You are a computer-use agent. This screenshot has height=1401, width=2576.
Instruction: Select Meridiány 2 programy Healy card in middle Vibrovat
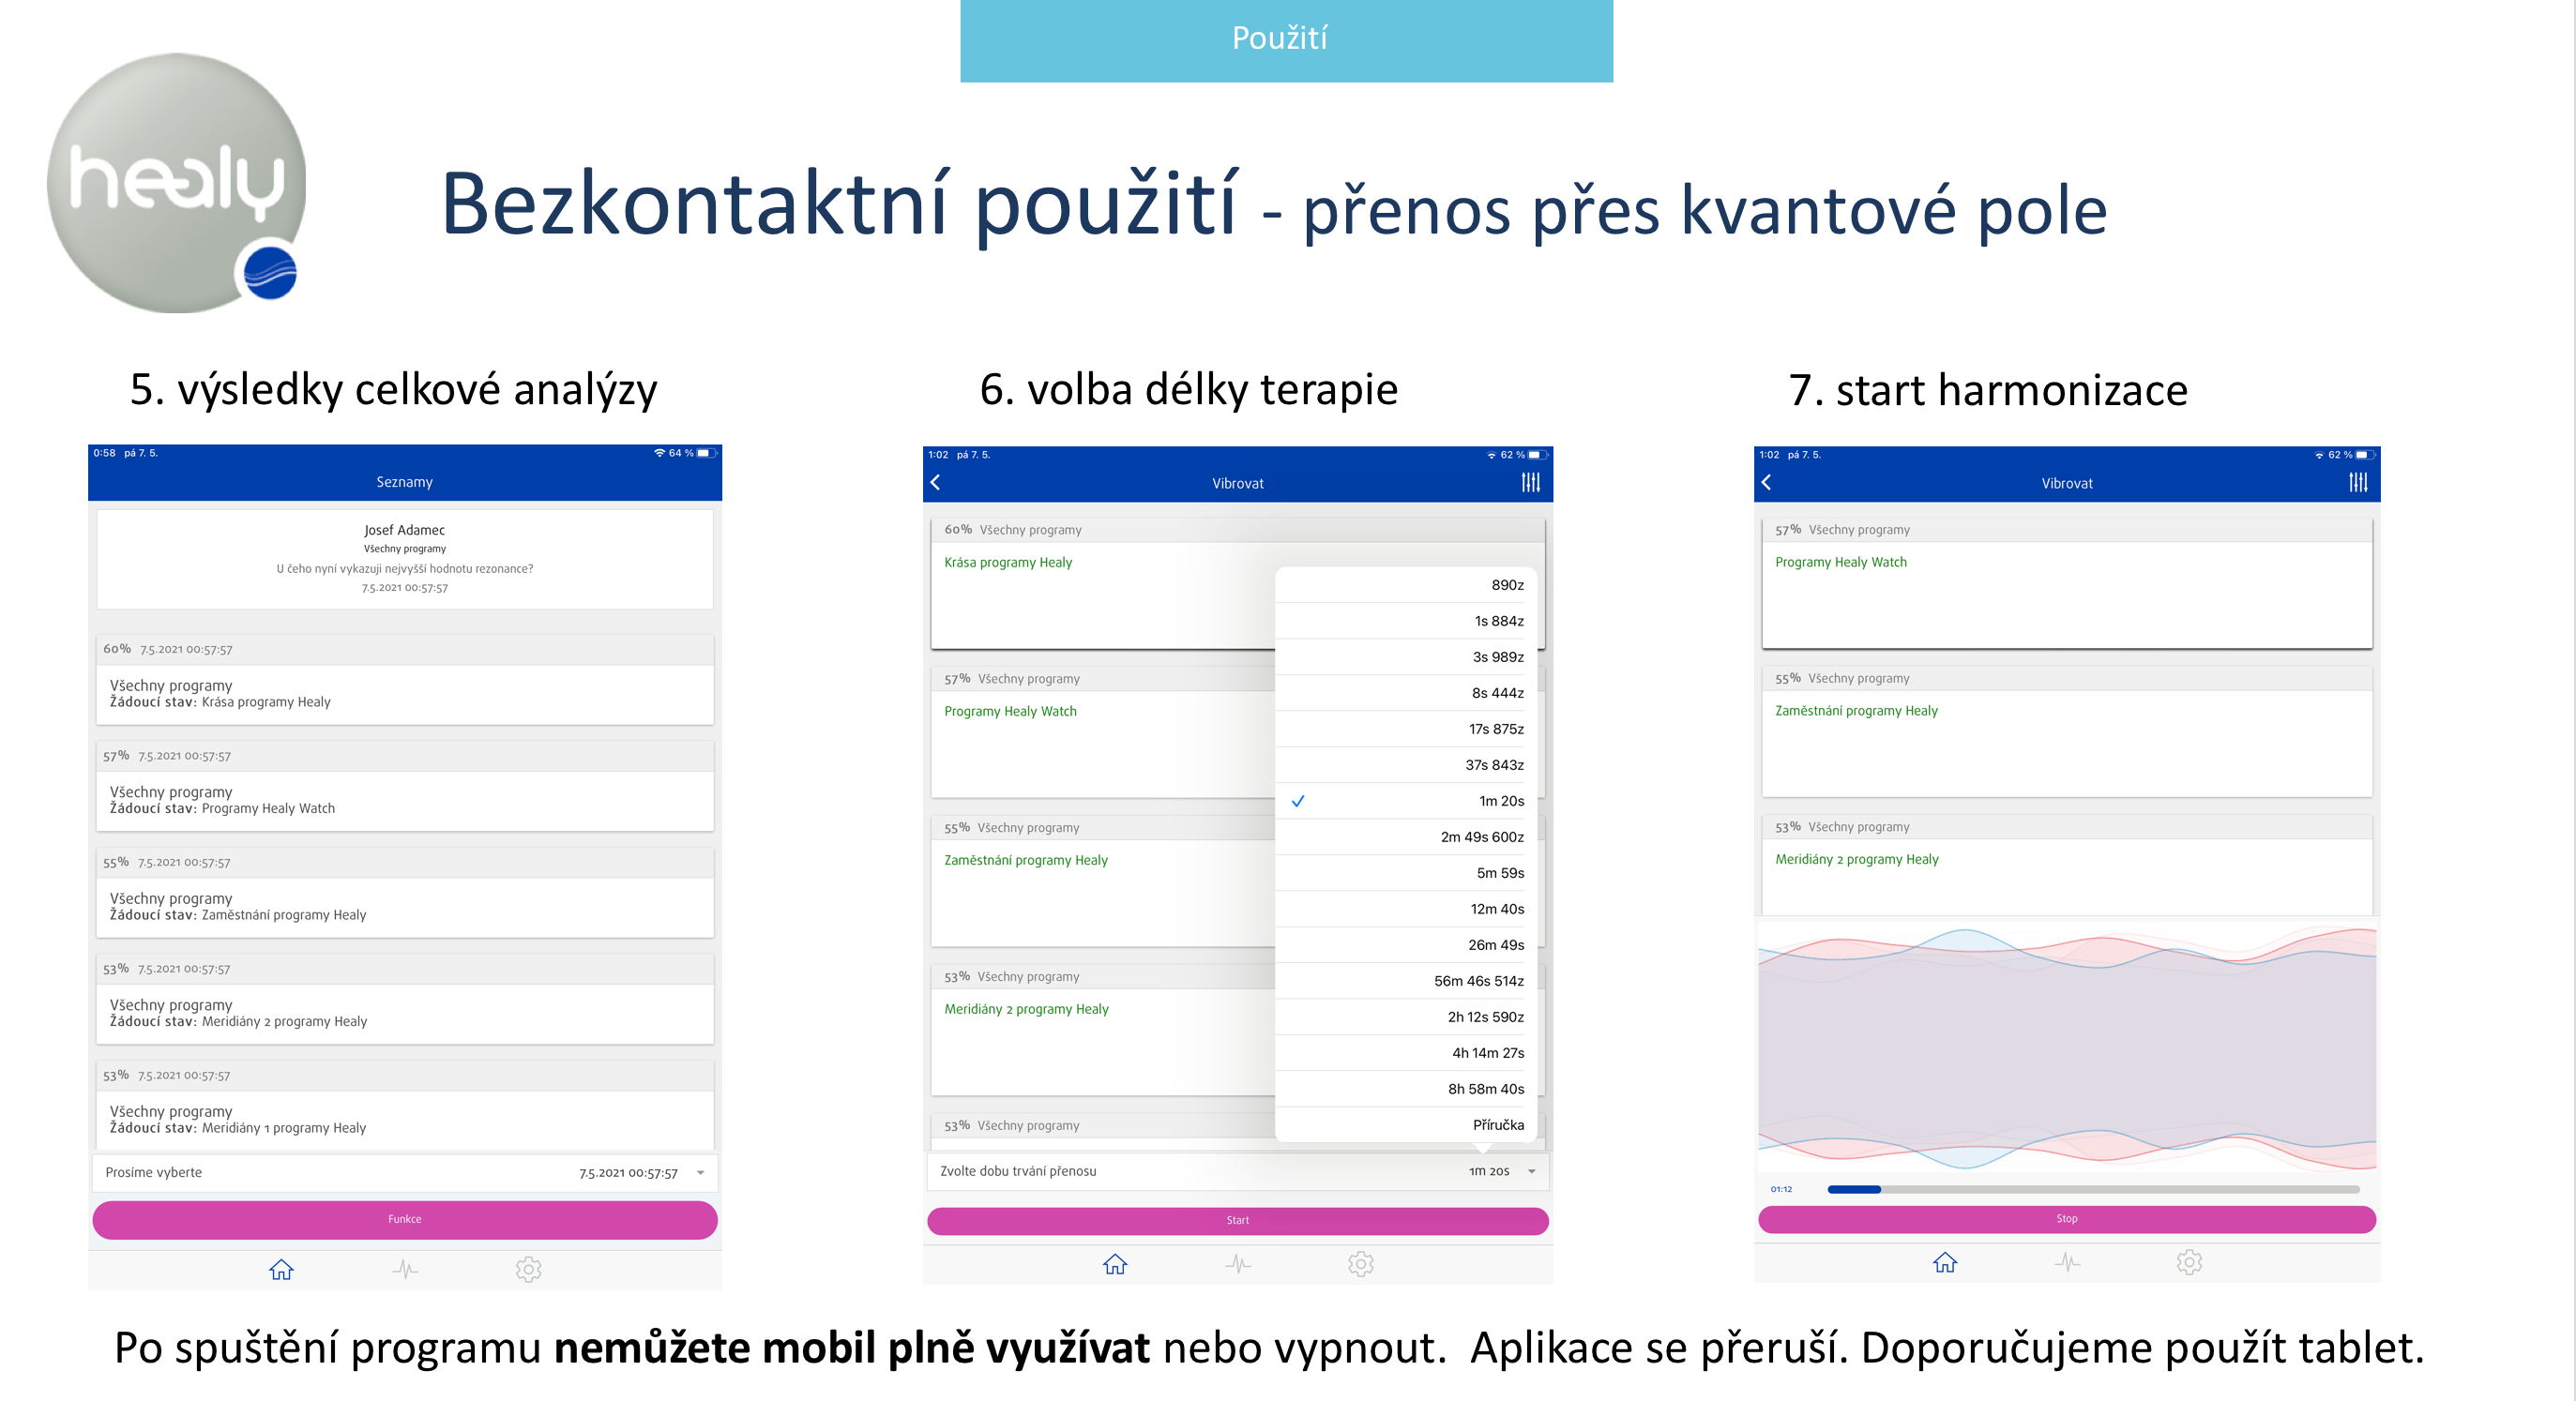(1103, 1031)
